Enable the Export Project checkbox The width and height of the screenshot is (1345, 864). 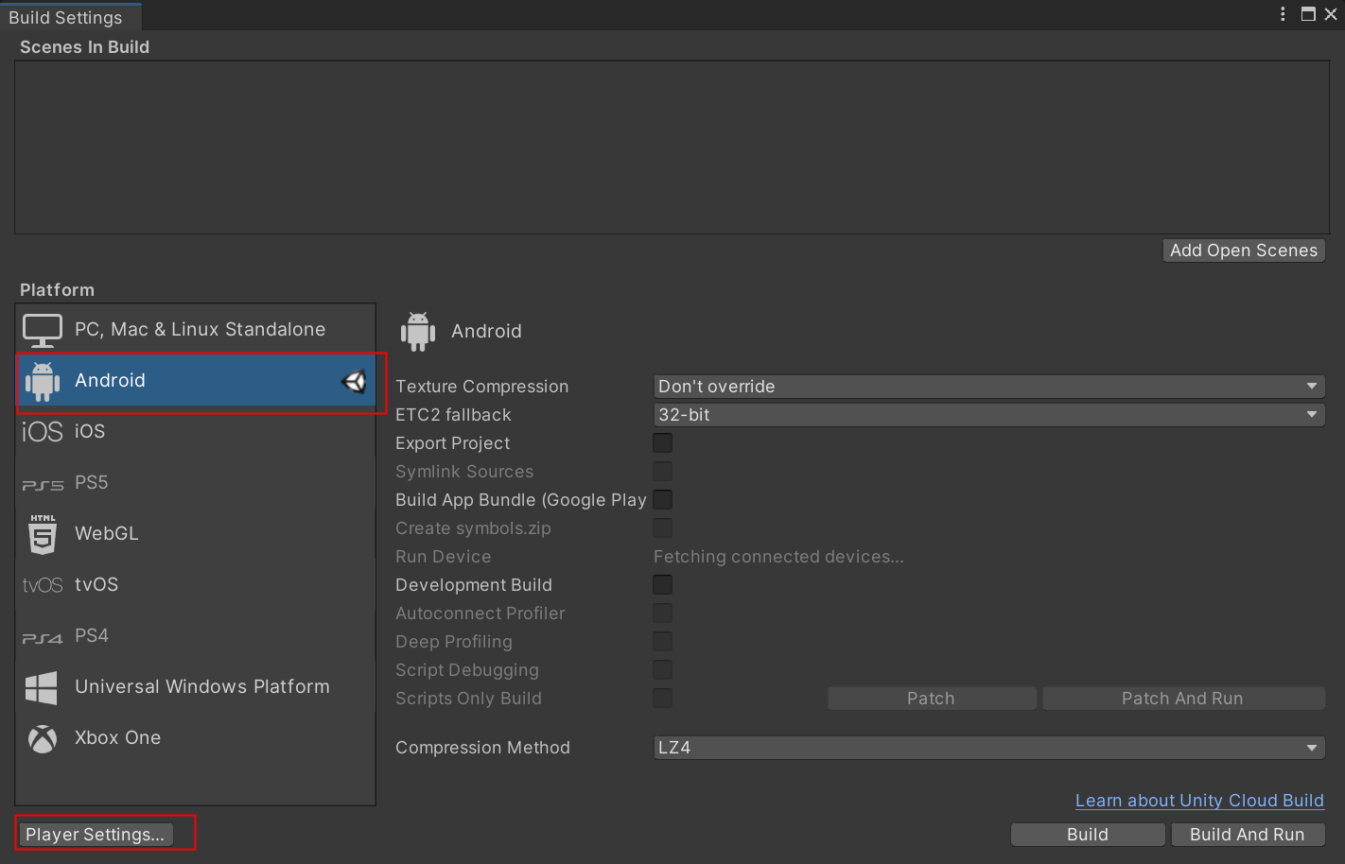663,443
